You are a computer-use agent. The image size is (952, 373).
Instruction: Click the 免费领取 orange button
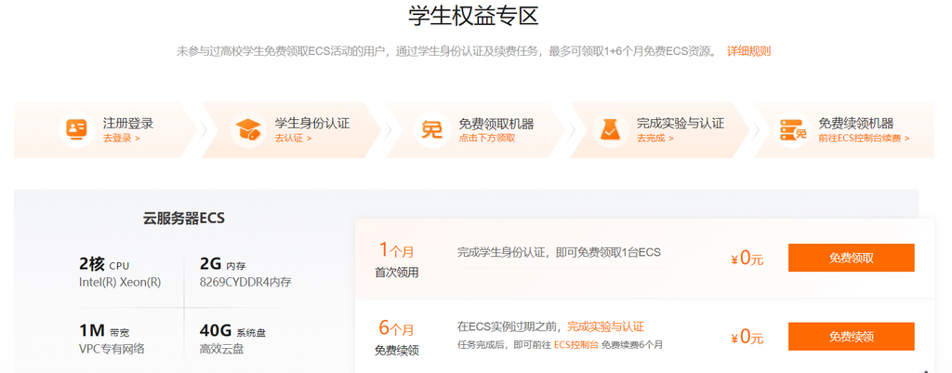coord(852,258)
